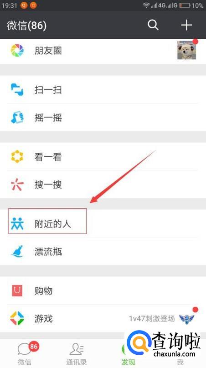Tap the Shake icon (摇一摇)
Image resolution: width=206 pixels, height=368 pixels.
[17, 117]
